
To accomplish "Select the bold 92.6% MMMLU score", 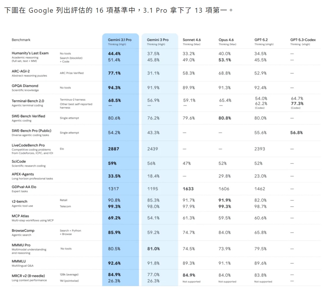I will tap(114, 263).
